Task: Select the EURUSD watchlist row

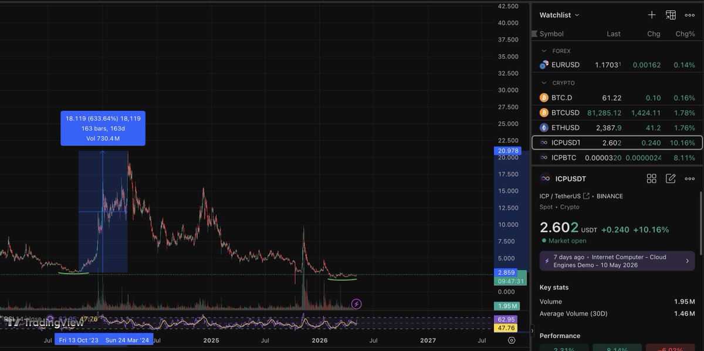Action: pos(617,65)
